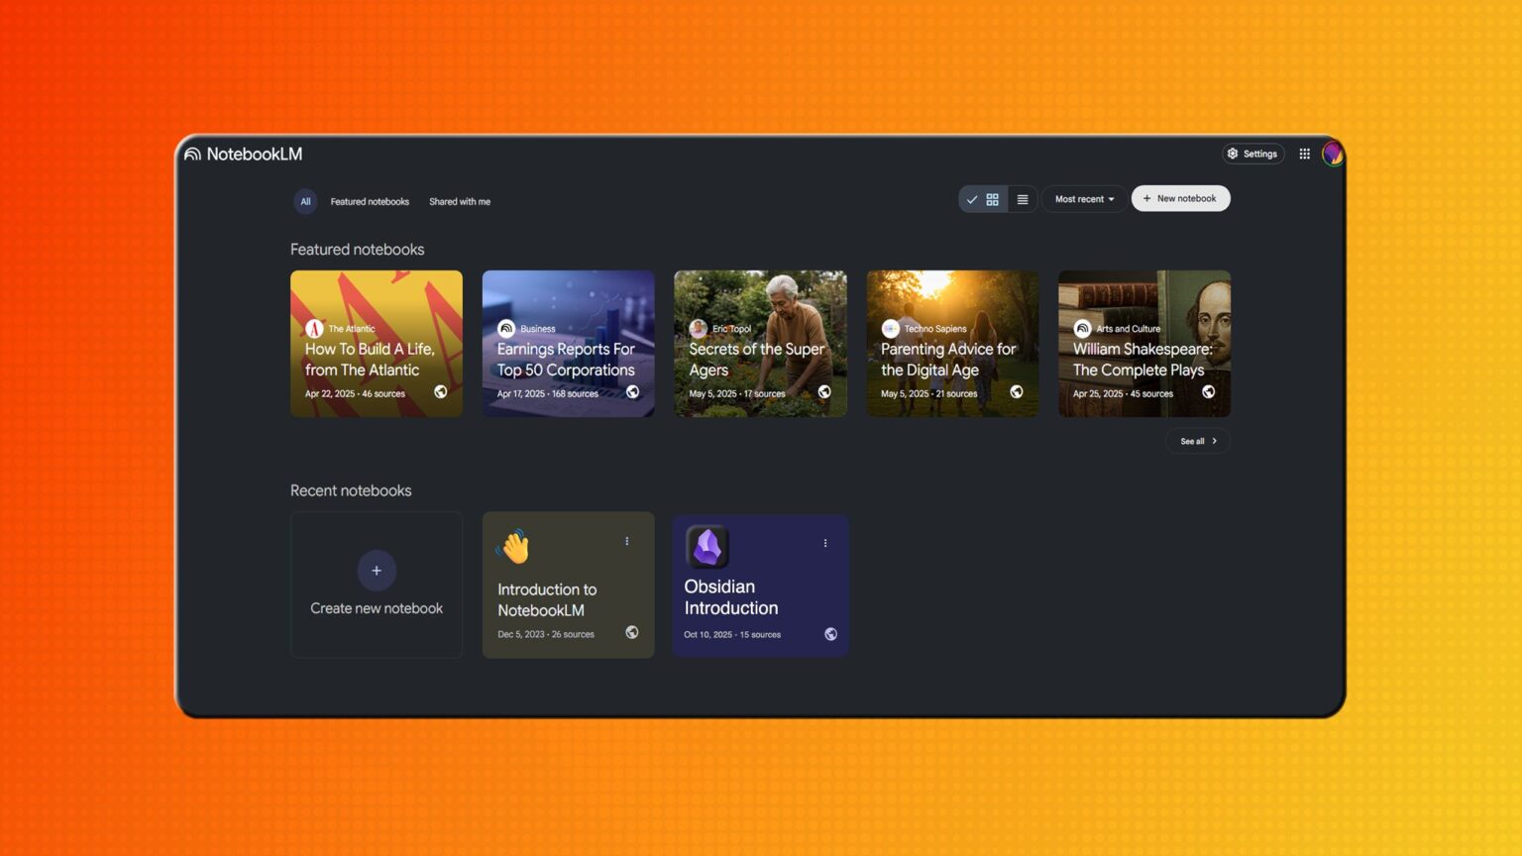
Task: Switch to Shared with me tab
Action: 460,201
